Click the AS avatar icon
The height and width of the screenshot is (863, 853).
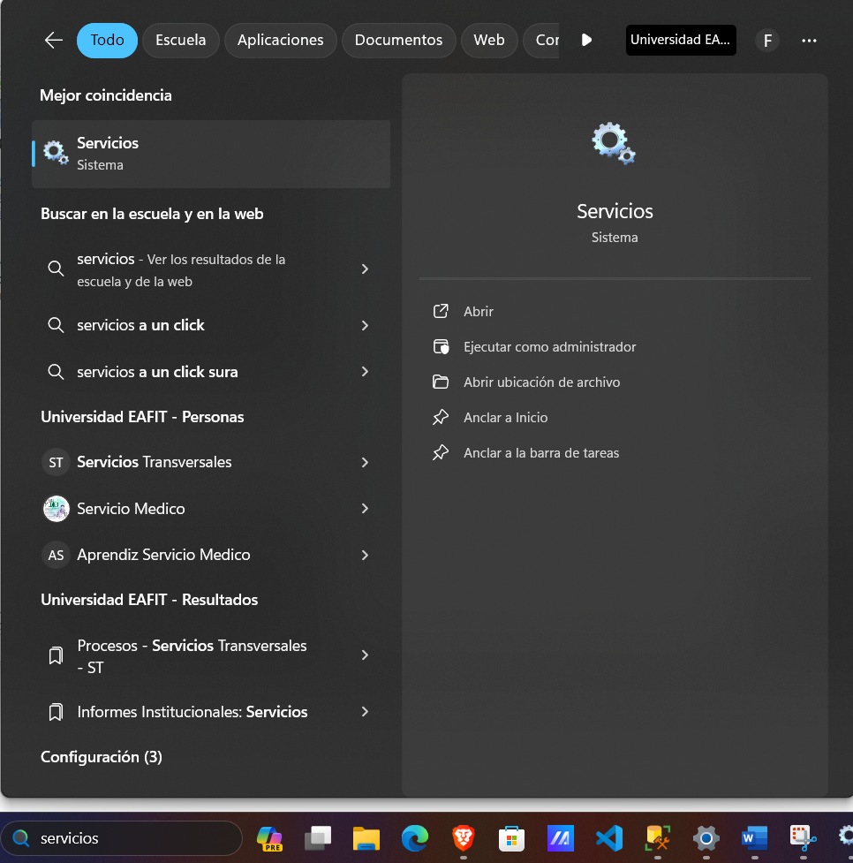[x=56, y=555]
